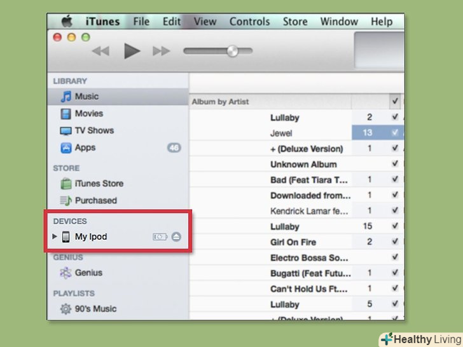The image size is (463, 347).
Task: Click the Apps store icon
Action: (x=66, y=148)
